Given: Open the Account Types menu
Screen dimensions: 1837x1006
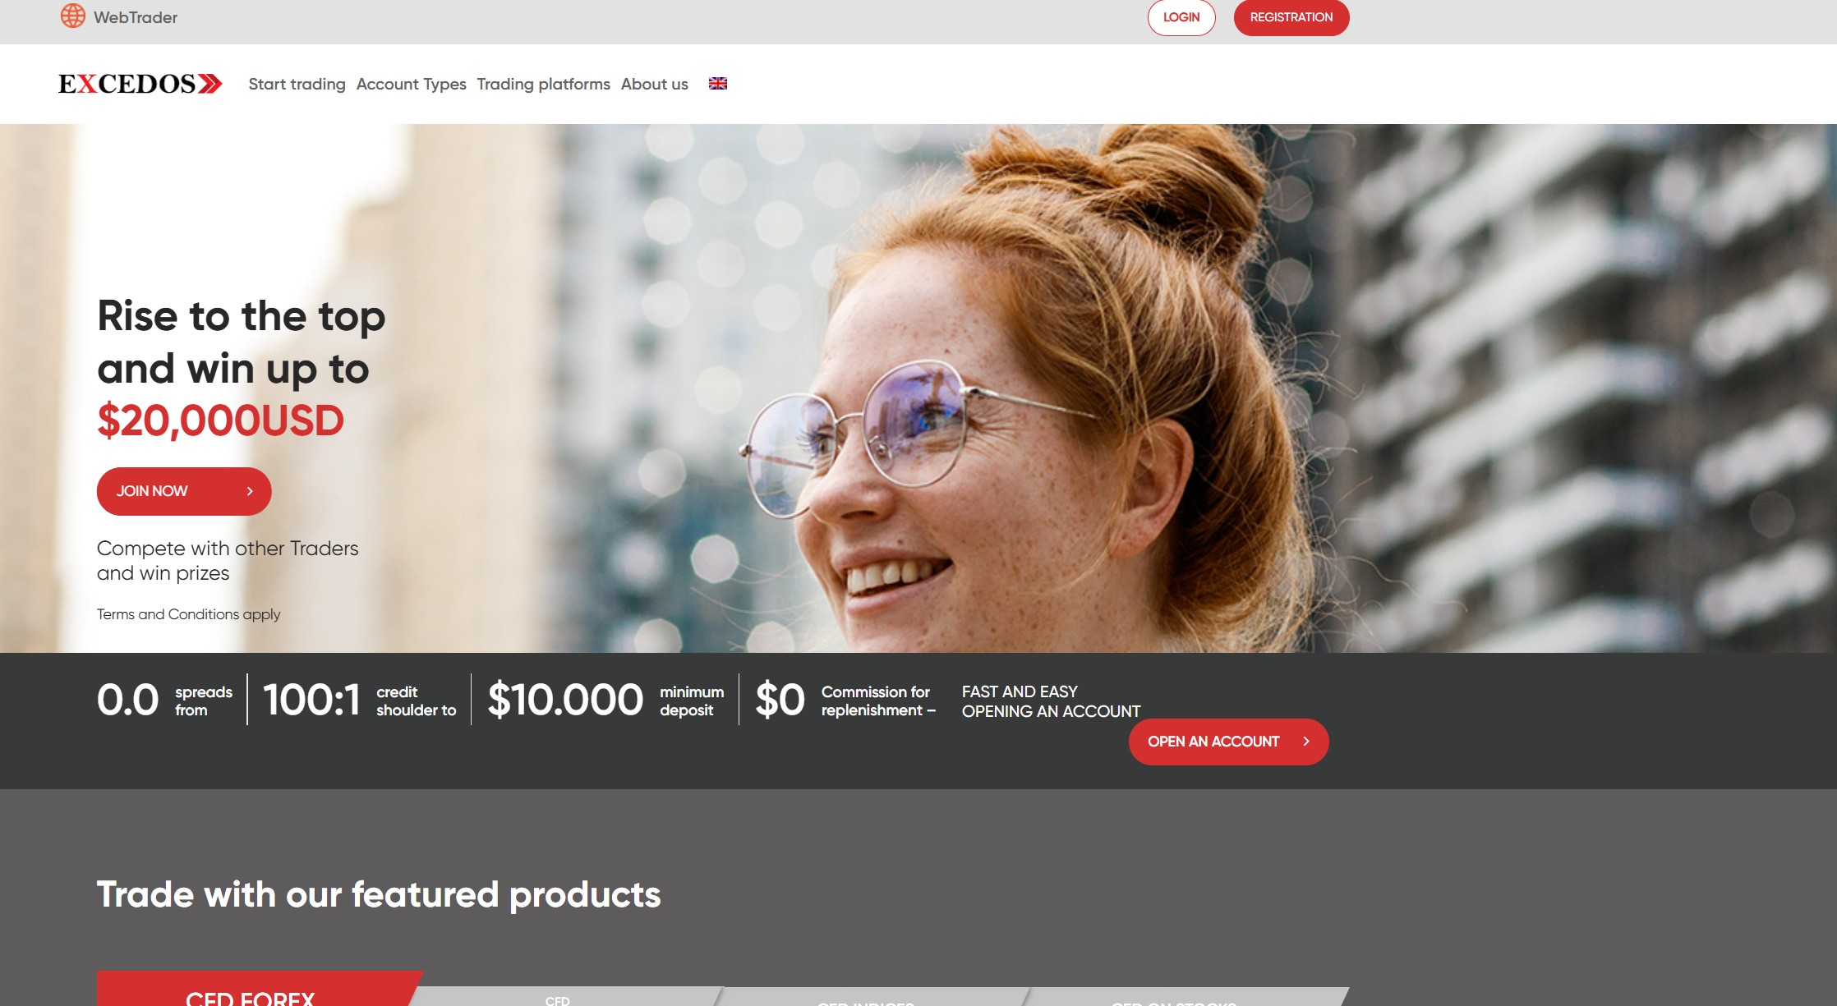Looking at the screenshot, I should 411,84.
